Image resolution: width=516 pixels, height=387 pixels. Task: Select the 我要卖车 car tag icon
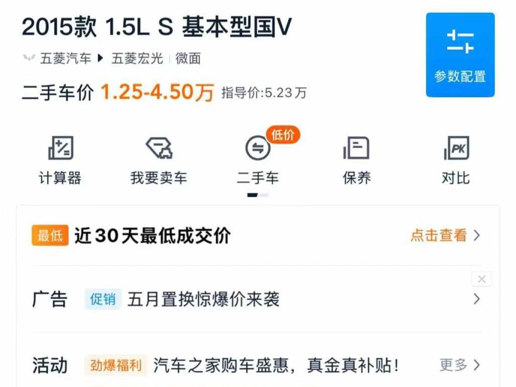click(159, 148)
